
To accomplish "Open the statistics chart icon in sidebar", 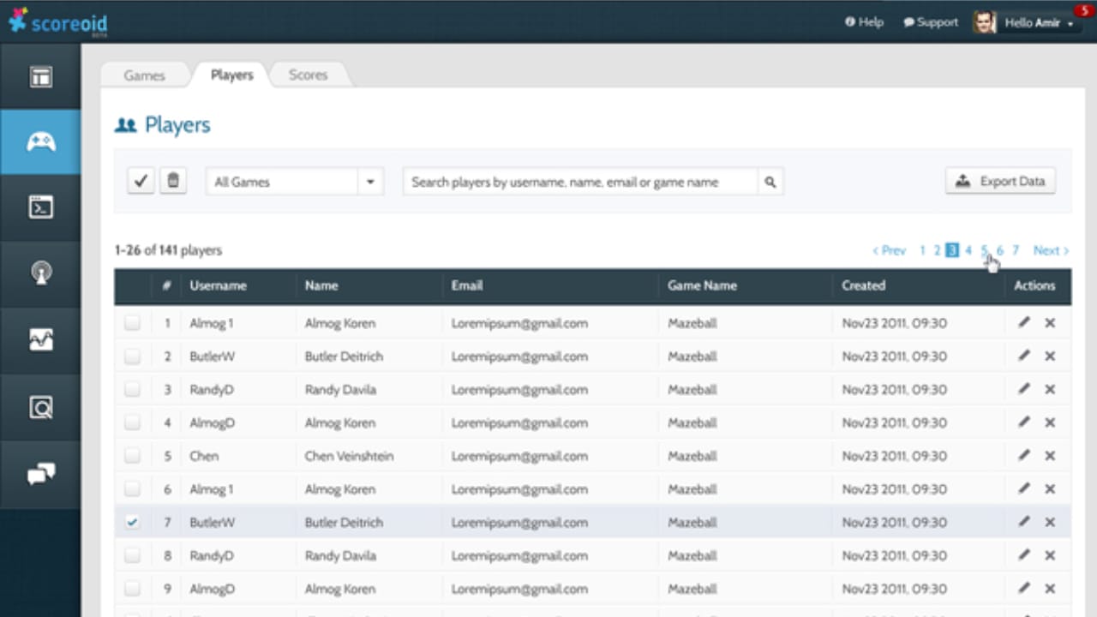I will tap(40, 340).
